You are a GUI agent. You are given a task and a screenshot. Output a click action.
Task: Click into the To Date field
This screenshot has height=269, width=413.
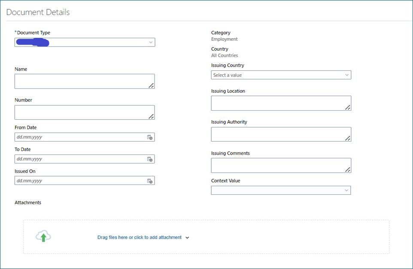[85, 159]
